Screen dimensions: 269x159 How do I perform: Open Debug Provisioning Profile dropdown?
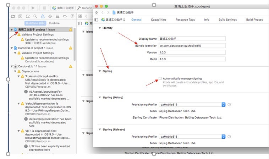click(192, 104)
